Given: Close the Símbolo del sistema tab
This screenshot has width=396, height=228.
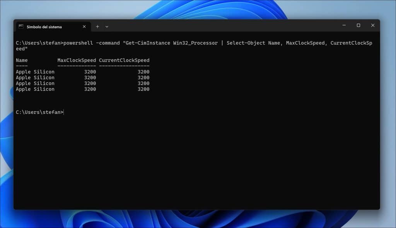Looking at the screenshot, I should pos(84,27).
